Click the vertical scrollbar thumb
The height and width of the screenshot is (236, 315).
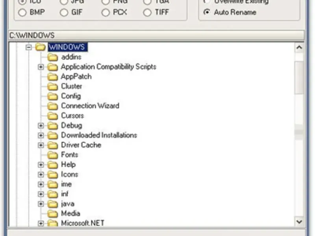click(299, 77)
